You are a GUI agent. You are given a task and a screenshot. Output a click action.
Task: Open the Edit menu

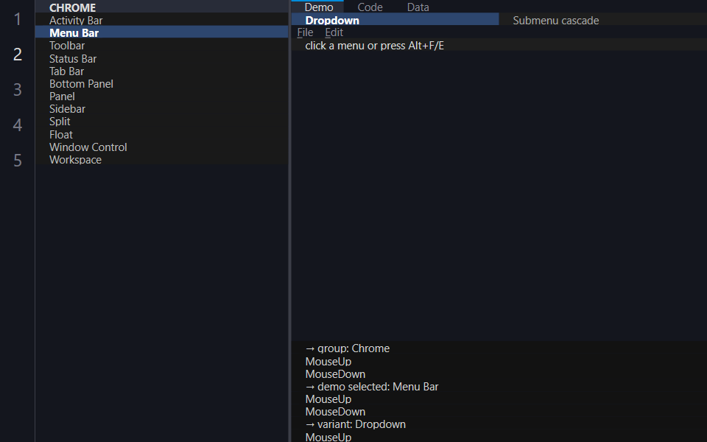(334, 32)
